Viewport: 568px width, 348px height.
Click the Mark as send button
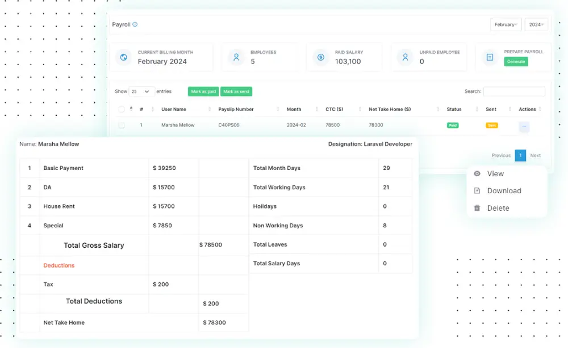(x=236, y=91)
